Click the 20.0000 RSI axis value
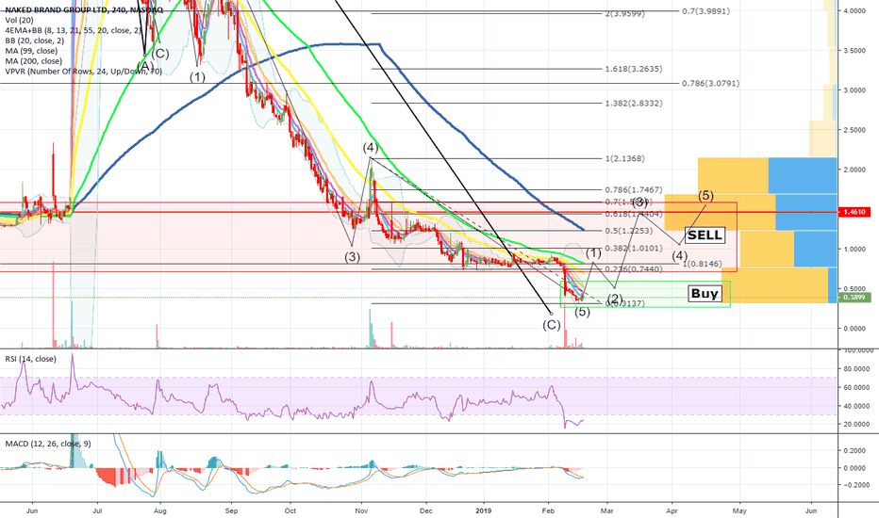879x518 pixels. point(856,425)
